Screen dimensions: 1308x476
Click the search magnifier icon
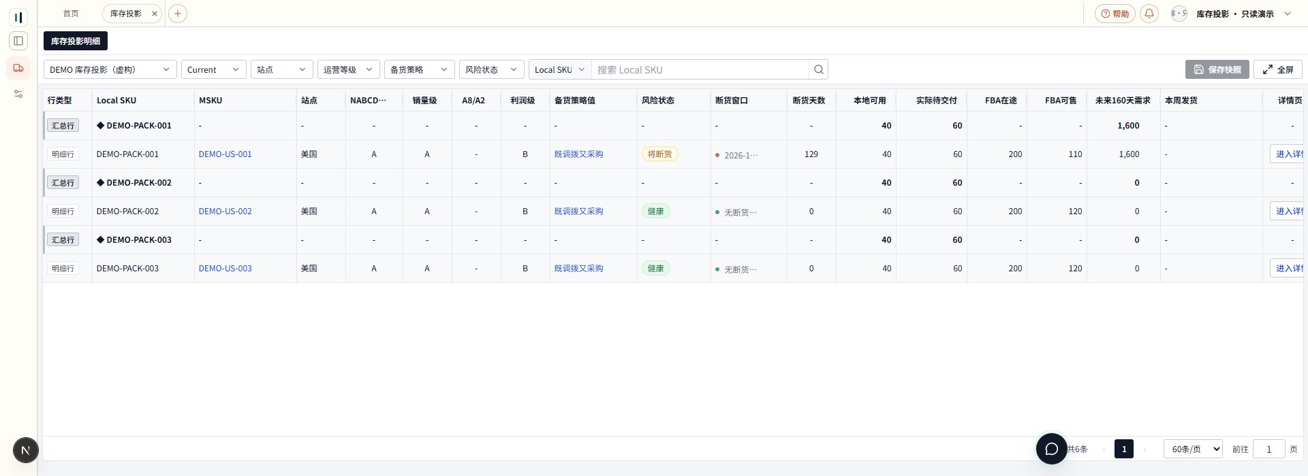tap(819, 69)
